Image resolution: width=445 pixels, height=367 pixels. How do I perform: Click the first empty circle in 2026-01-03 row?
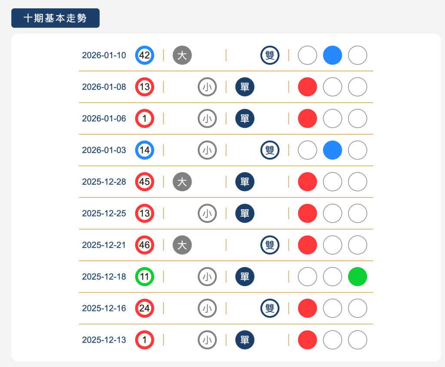pyautogui.click(x=307, y=150)
